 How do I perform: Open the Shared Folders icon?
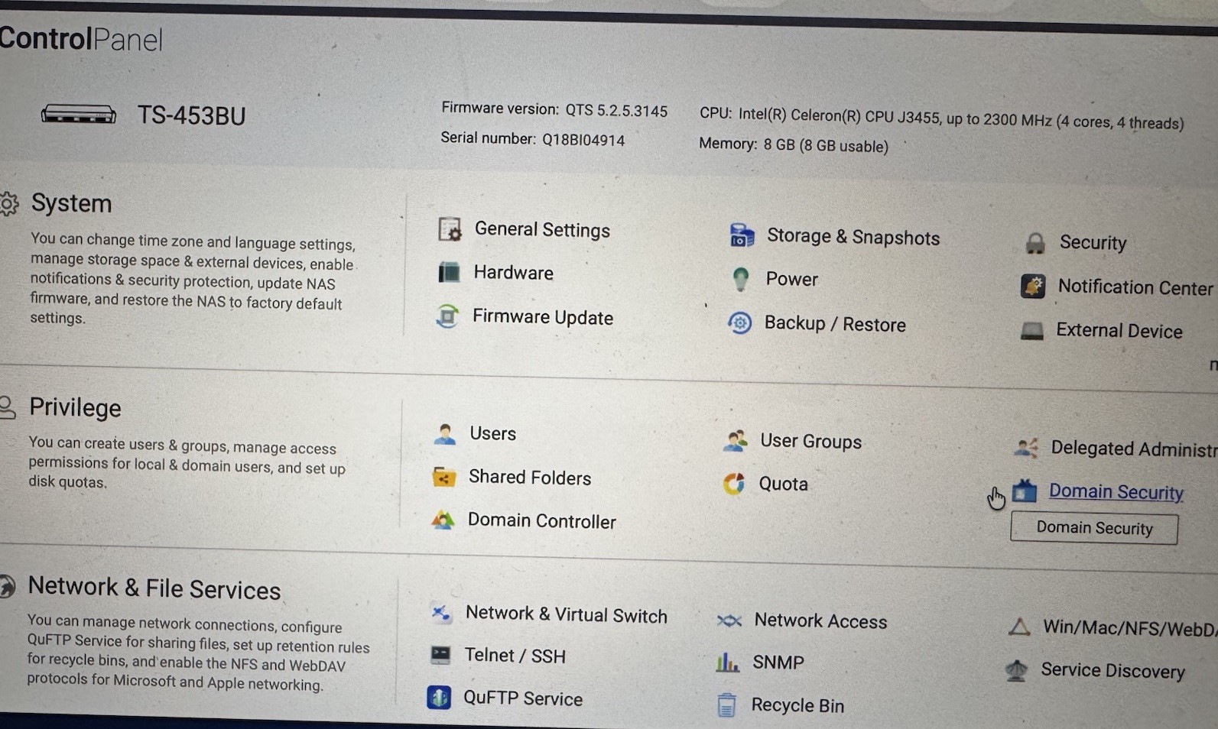443,478
